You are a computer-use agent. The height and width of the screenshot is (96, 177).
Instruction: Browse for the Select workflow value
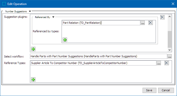pos(169,56)
